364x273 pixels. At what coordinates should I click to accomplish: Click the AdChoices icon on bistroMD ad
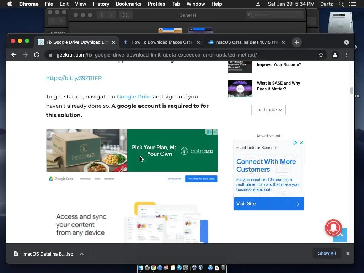pyautogui.click(x=209, y=132)
